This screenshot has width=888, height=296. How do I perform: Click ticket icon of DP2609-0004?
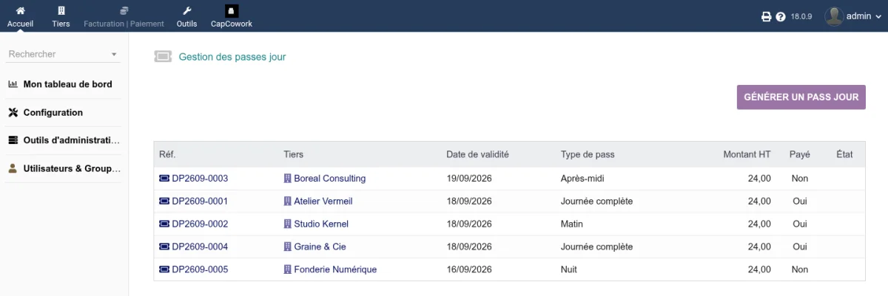click(164, 247)
